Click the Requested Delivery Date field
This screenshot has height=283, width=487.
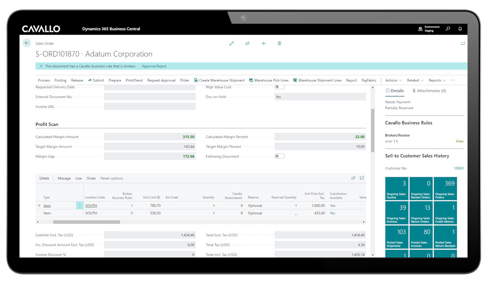pos(150,87)
